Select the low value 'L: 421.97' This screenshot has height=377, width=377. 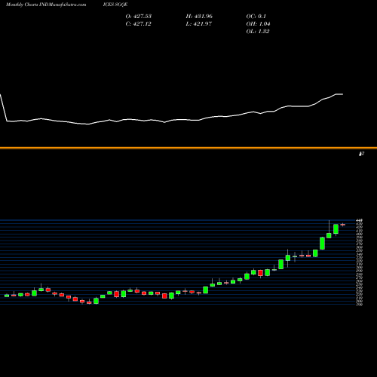point(199,24)
